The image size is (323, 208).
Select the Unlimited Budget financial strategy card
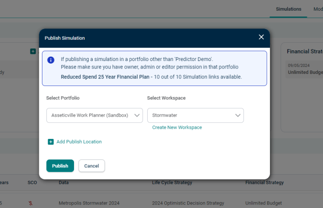tap(304, 69)
